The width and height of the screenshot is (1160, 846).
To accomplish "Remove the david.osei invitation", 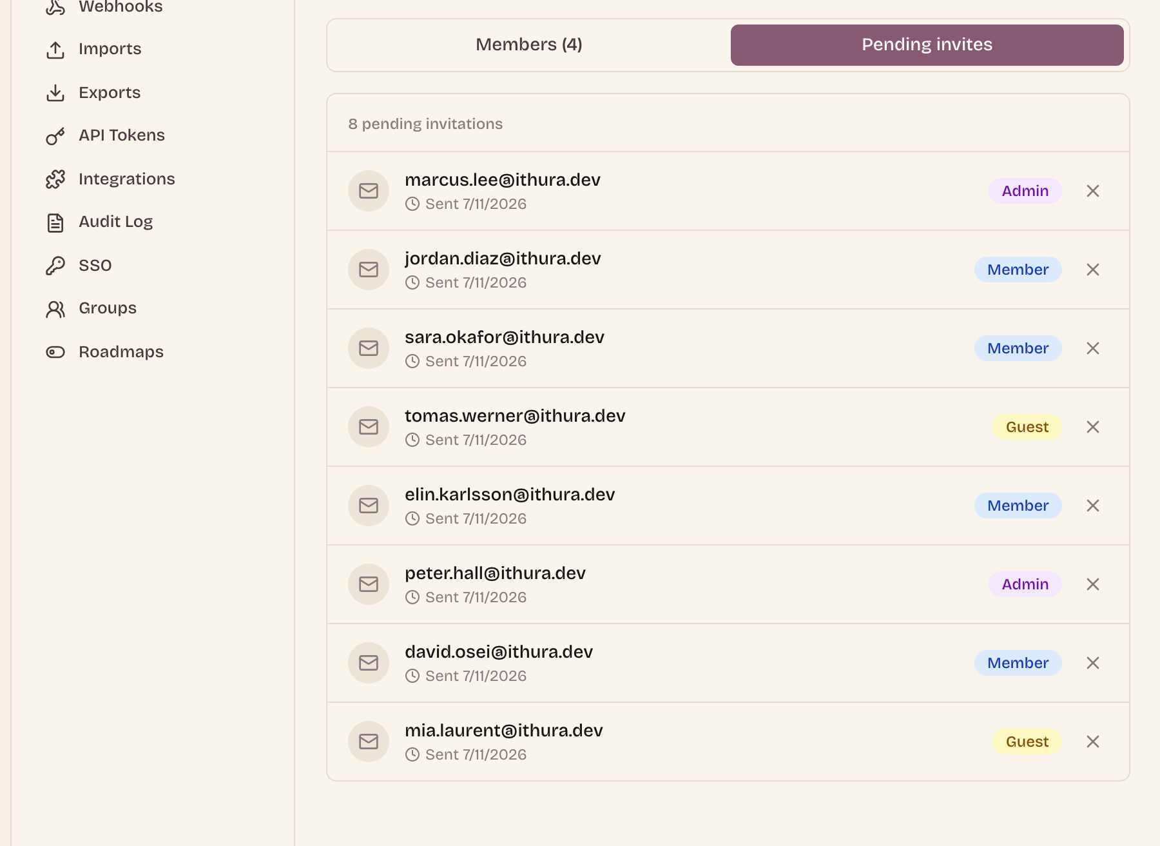I will [1093, 663].
